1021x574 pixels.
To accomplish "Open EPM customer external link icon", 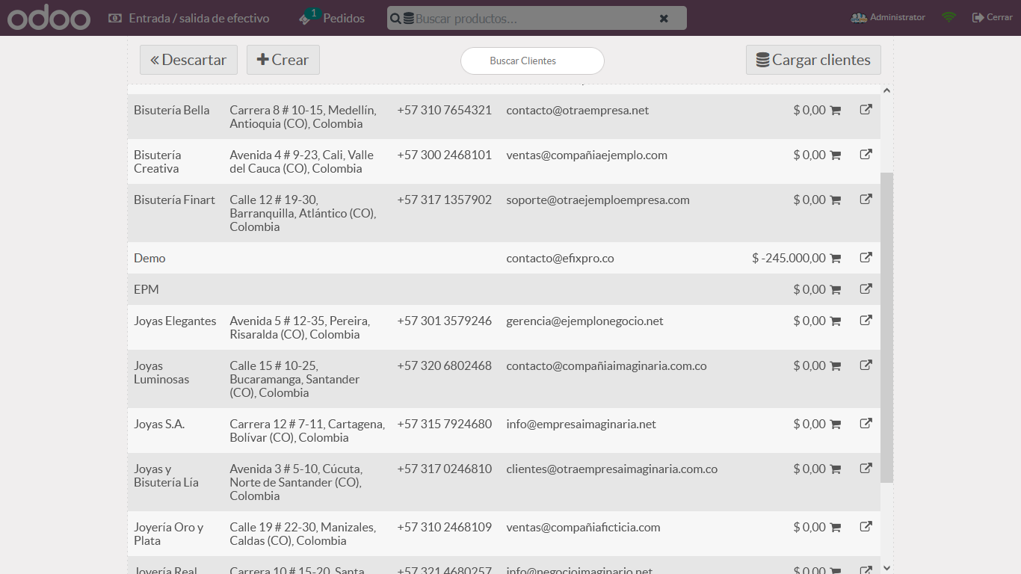I will tap(866, 289).
